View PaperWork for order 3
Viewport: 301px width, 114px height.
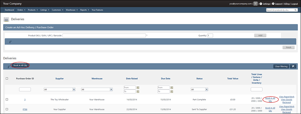click(x=287, y=97)
